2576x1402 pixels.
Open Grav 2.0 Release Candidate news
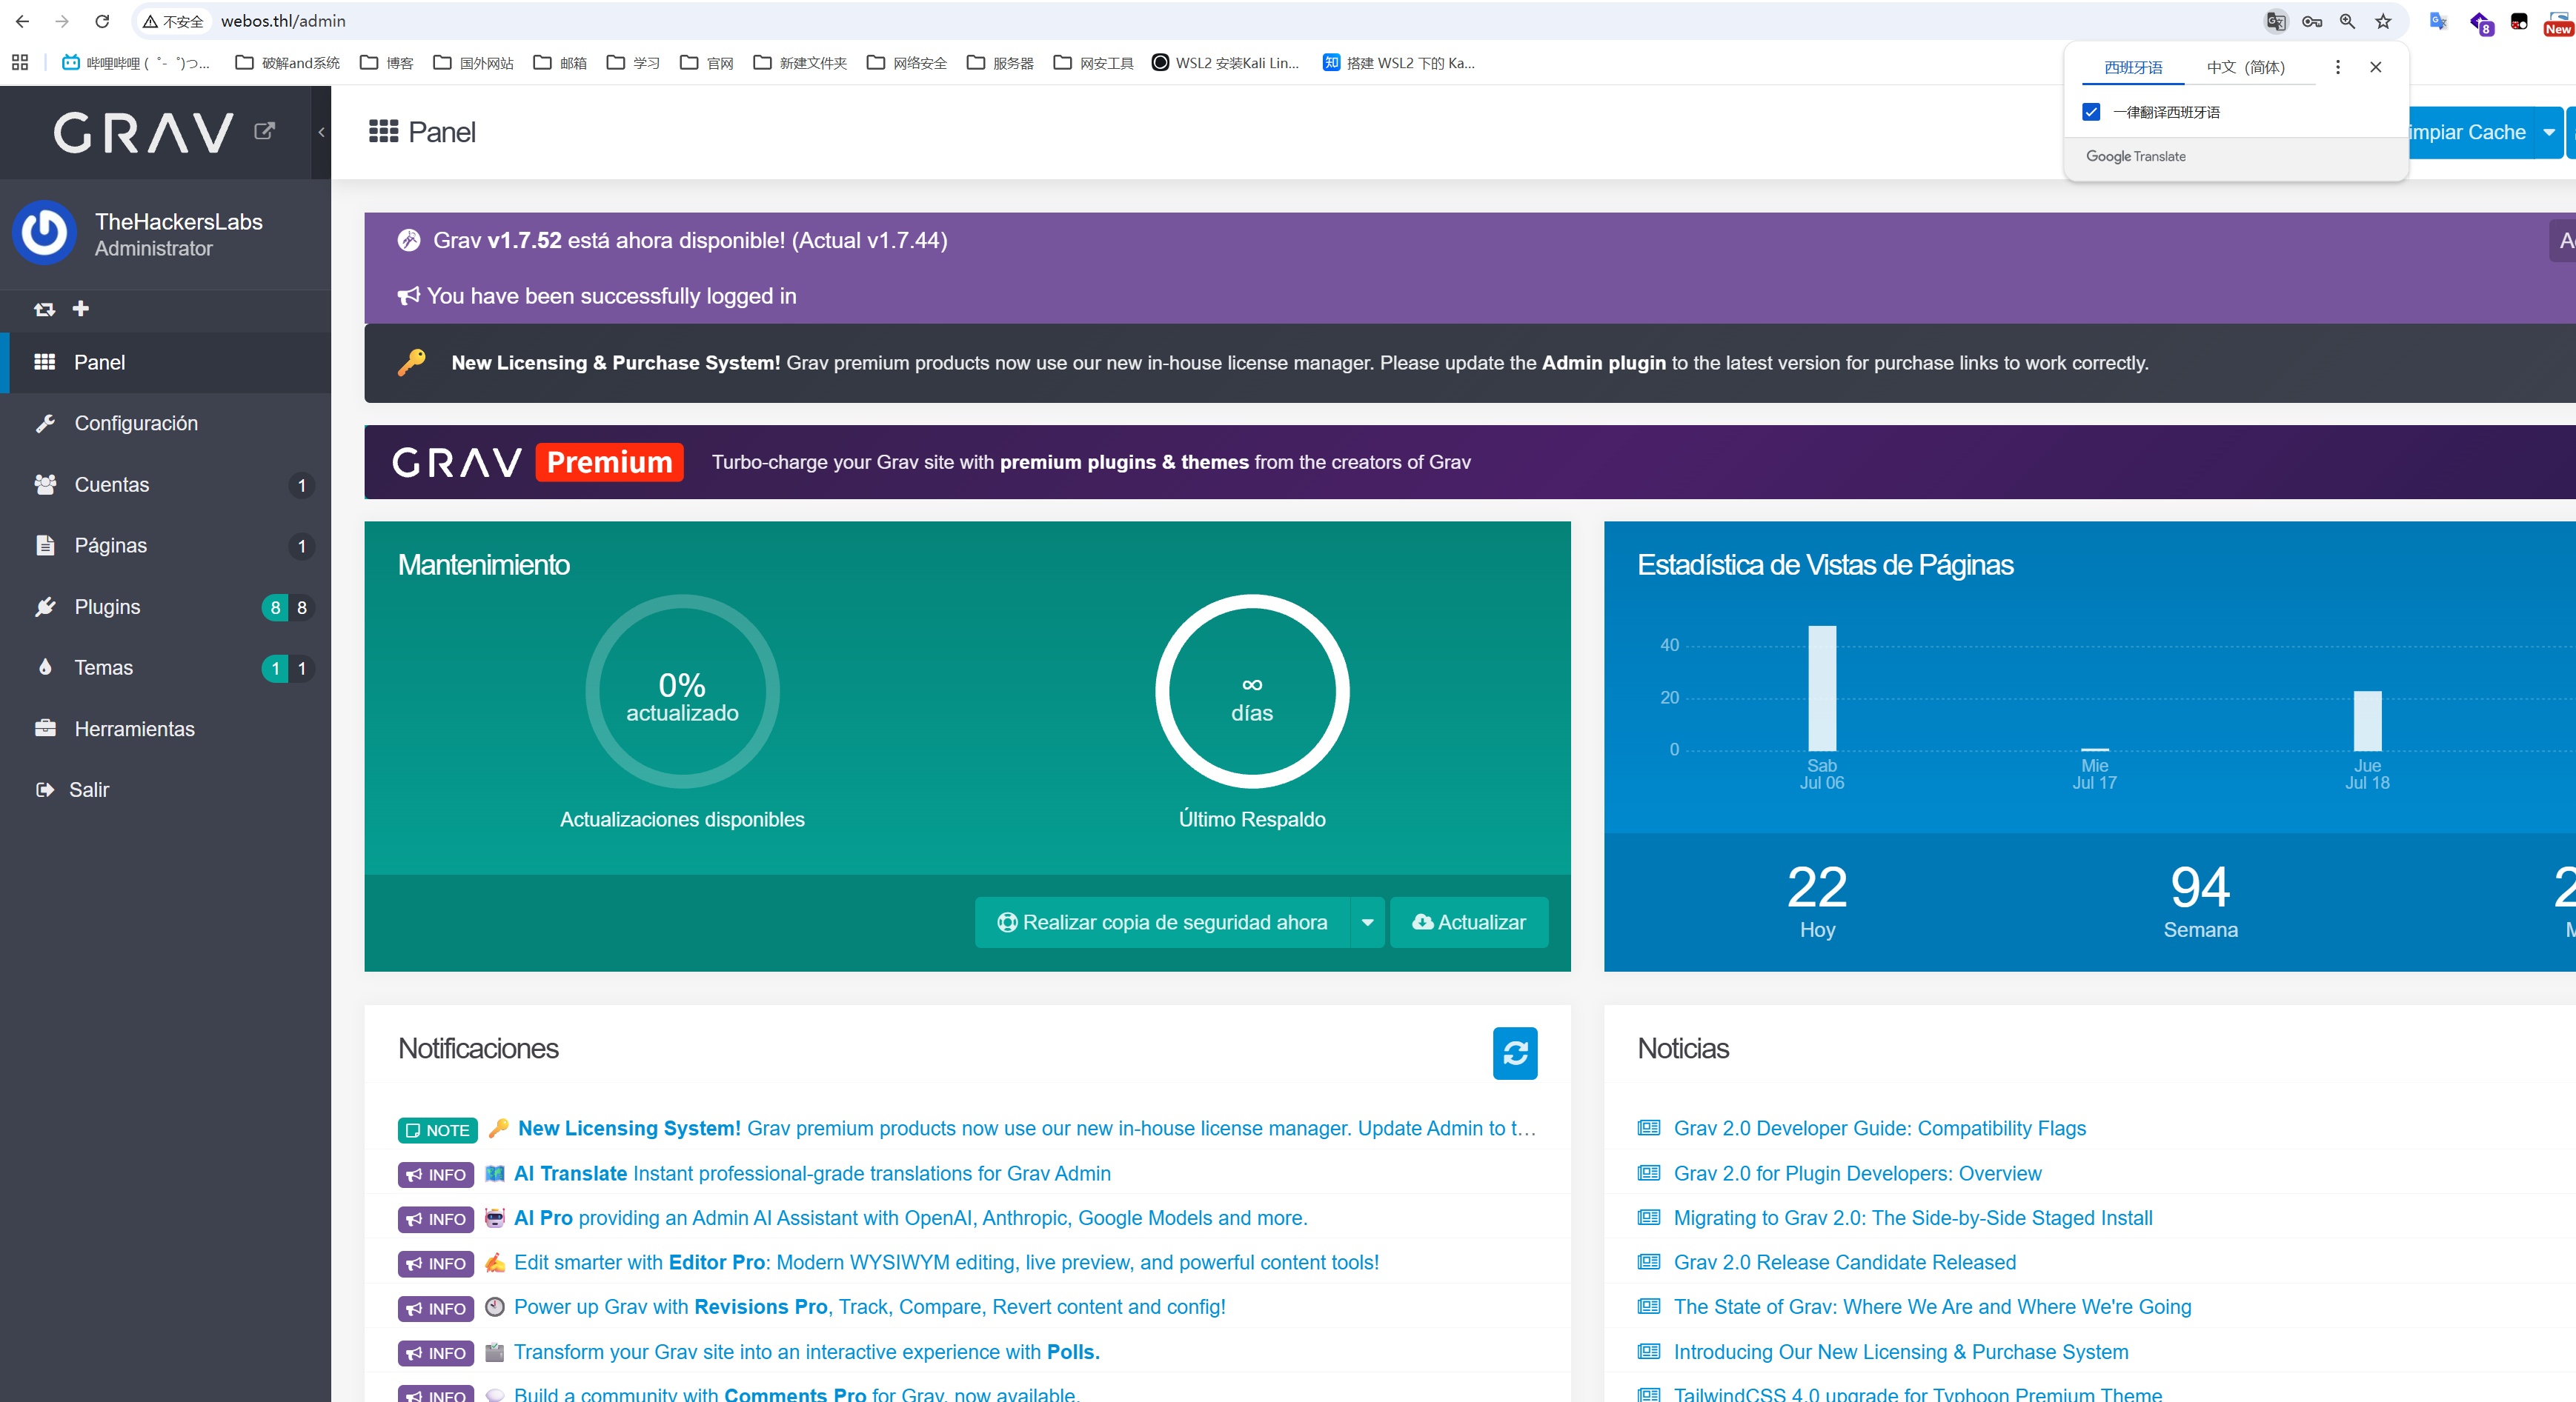(1844, 1262)
